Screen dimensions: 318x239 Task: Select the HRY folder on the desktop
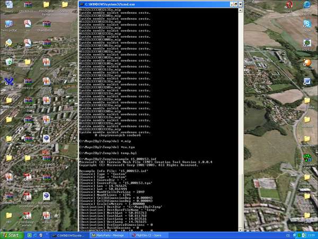(x=9, y=217)
